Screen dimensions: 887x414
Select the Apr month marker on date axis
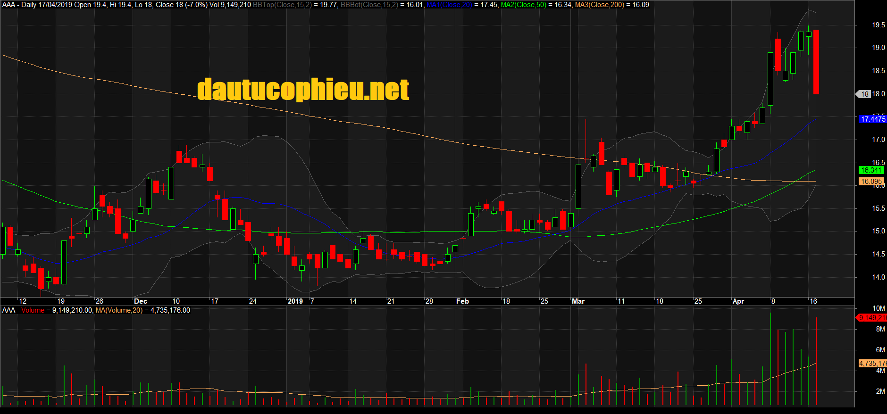pyautogui.click(x=738, y=301)
